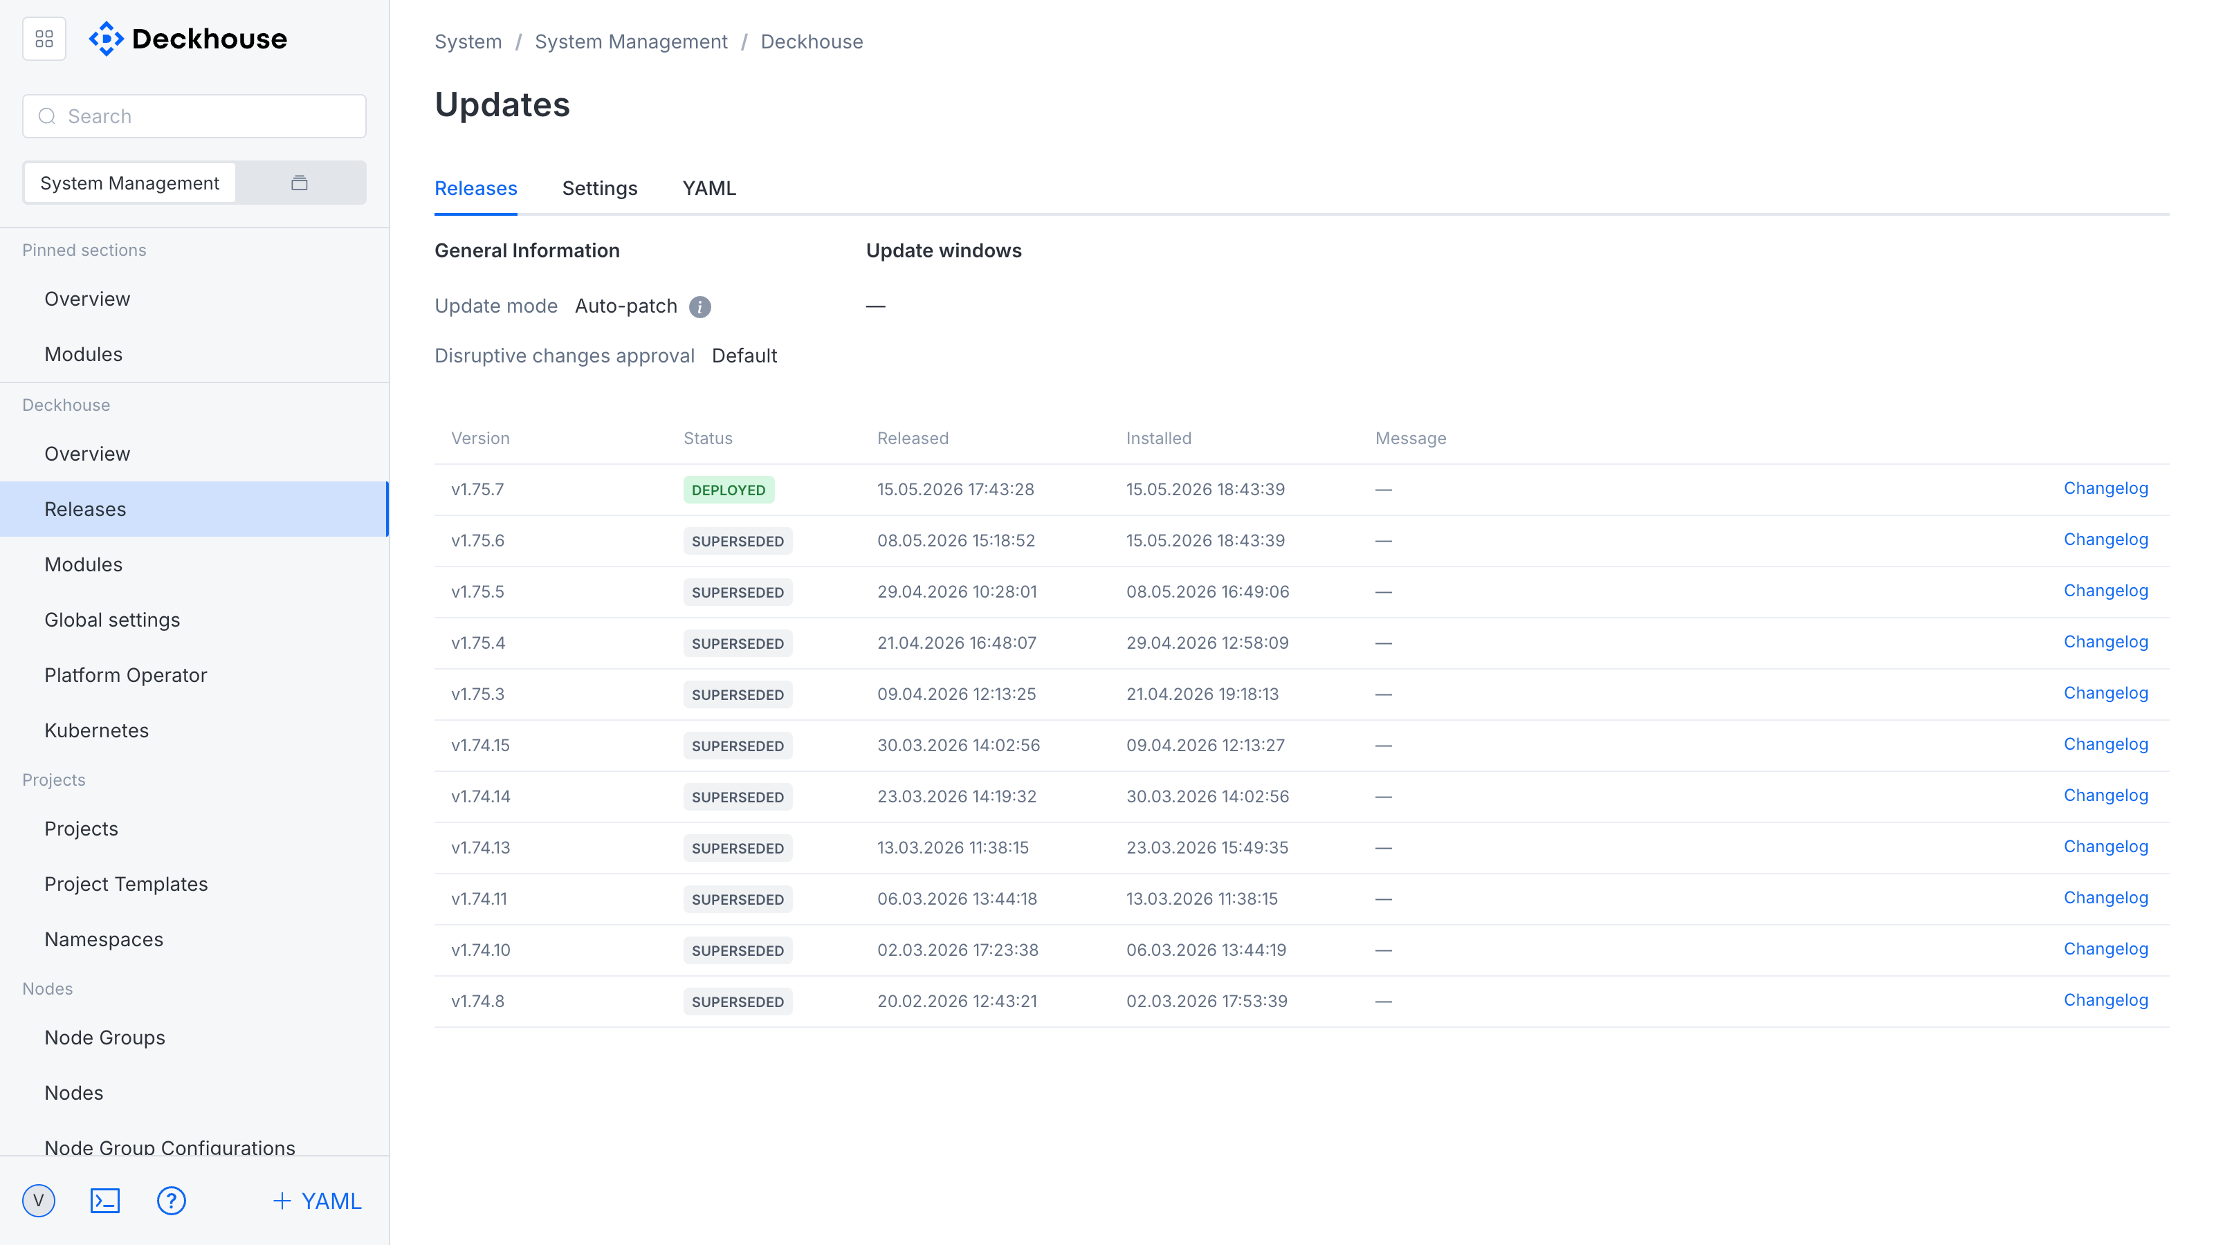Open Deckhouse breadcrumb link

coord(812,41)
